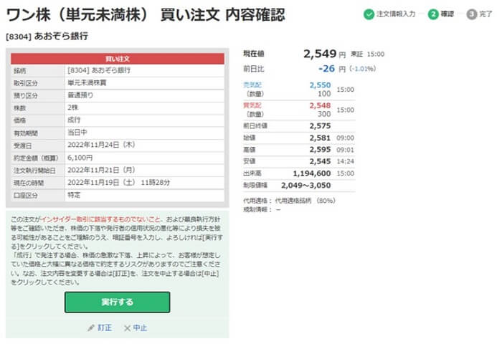Click the blue 売気配 label

pyautogui.click(x=252, y=85)
